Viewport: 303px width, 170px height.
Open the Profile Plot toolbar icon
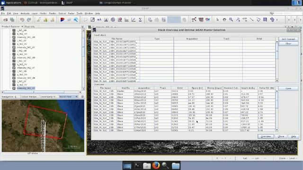point(126,20)
